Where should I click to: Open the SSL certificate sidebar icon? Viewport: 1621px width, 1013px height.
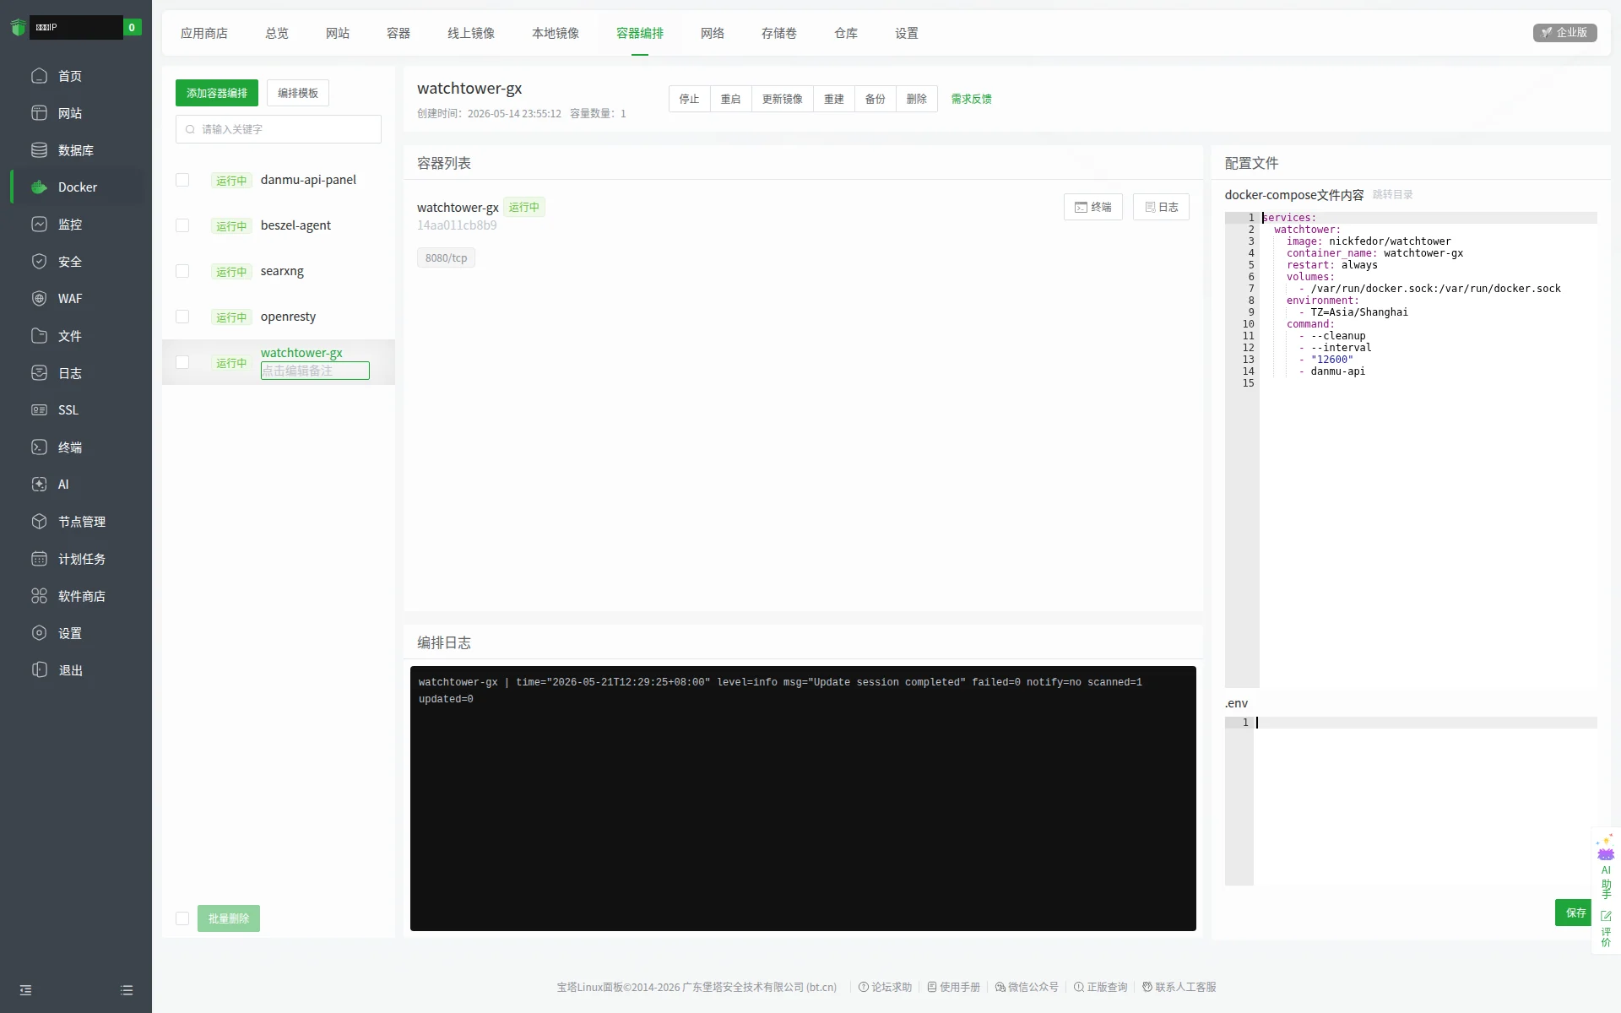(x=39, y=410)
